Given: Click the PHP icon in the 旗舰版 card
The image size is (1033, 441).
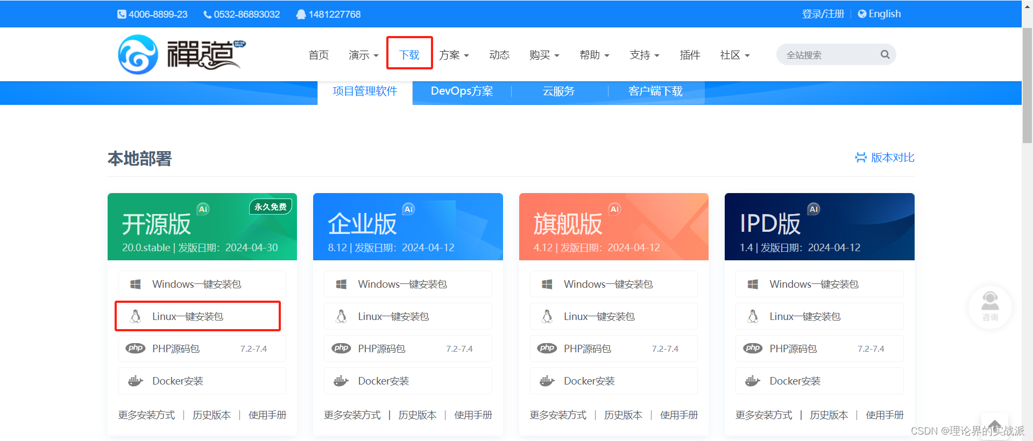Looking at the screenshot, I should click(547, 348).
